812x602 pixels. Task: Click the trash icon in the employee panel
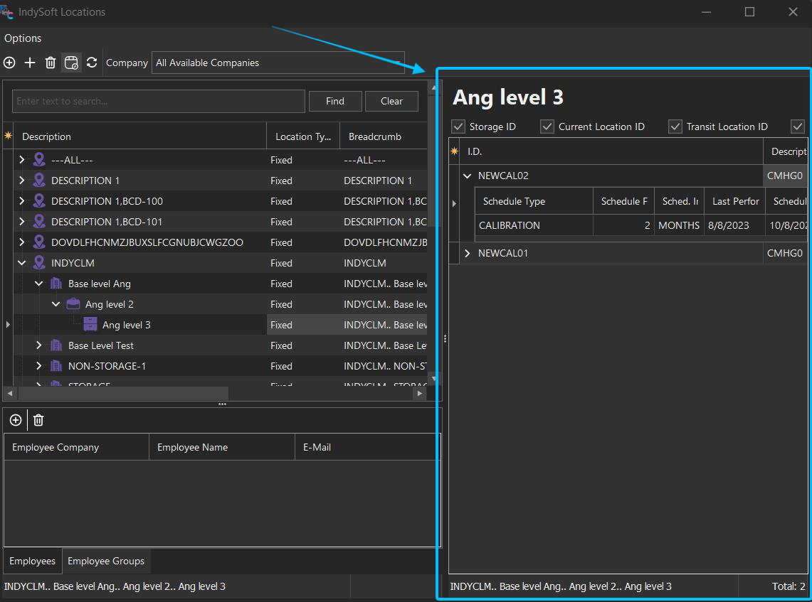point(38,420)
